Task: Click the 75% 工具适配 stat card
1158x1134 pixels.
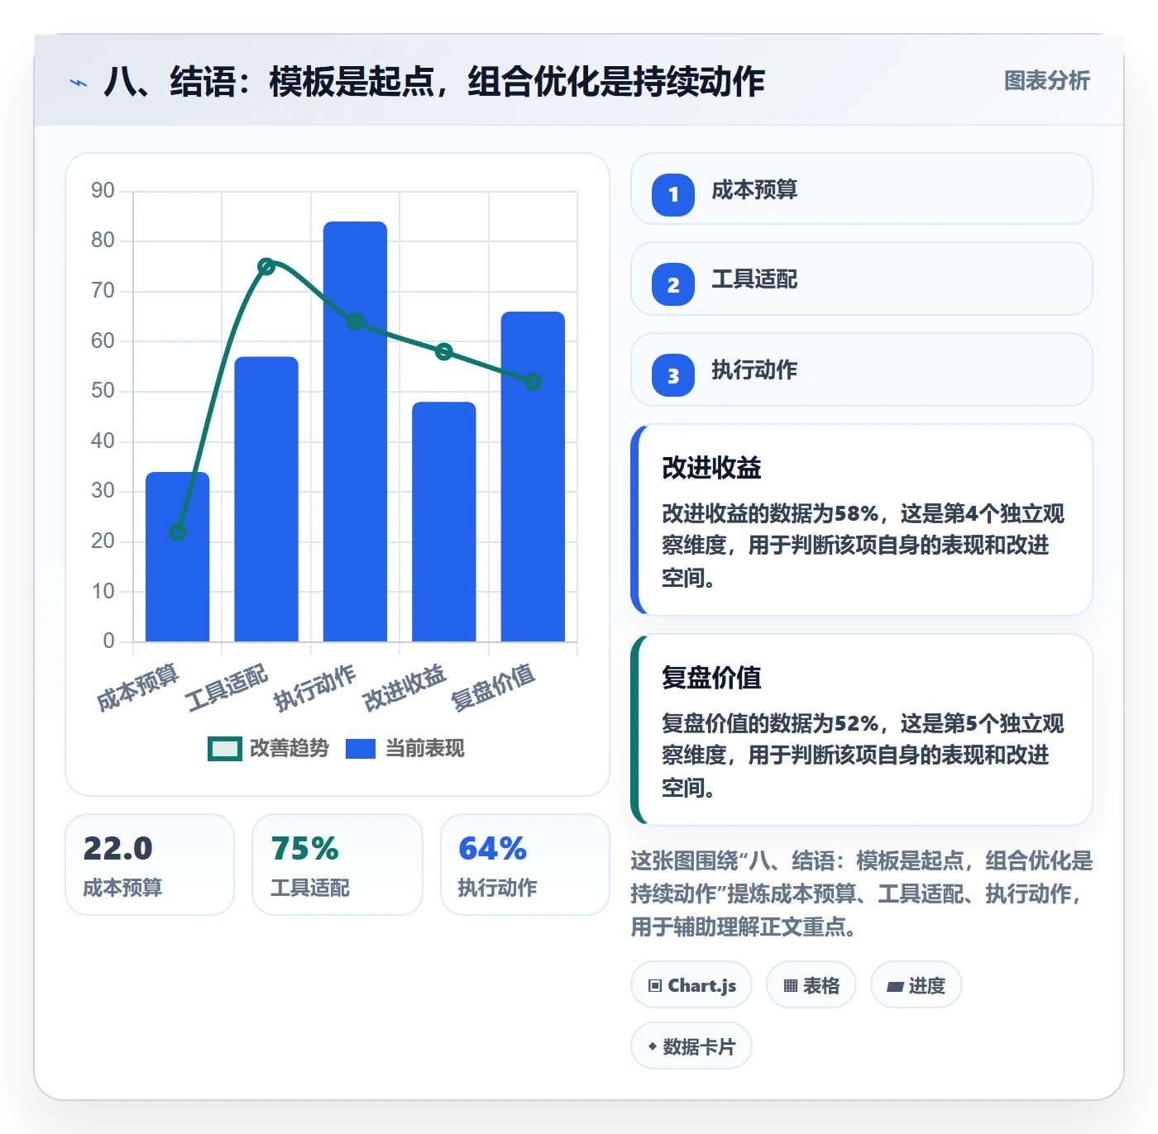Action: click(x=337, y=865)
